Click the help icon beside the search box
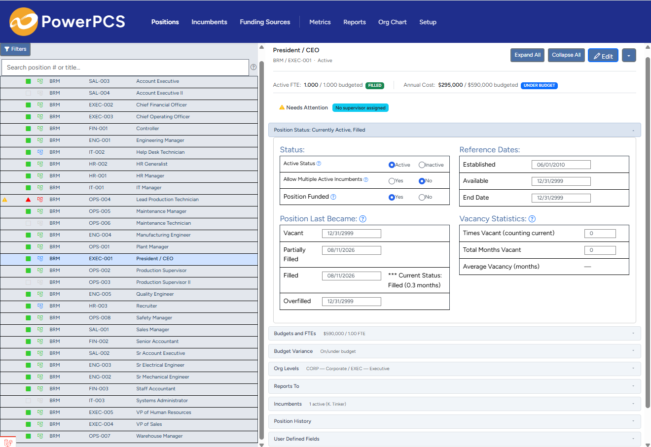651x447 pixels. pos(253,67)
